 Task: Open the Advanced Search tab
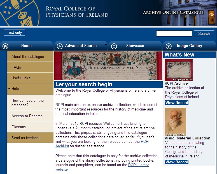pos(81,46)
